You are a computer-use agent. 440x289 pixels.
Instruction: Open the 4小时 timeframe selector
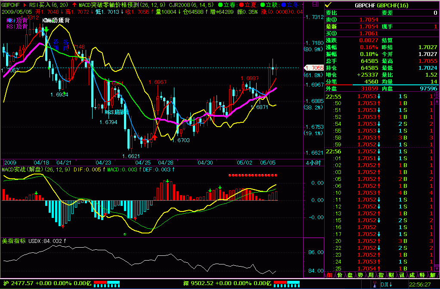[x=313, y=163]
